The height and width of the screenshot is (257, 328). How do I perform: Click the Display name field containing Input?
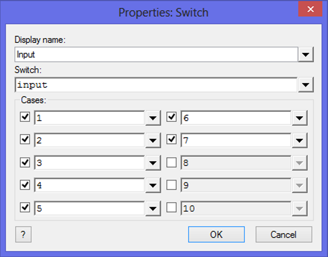click(156, 55)
